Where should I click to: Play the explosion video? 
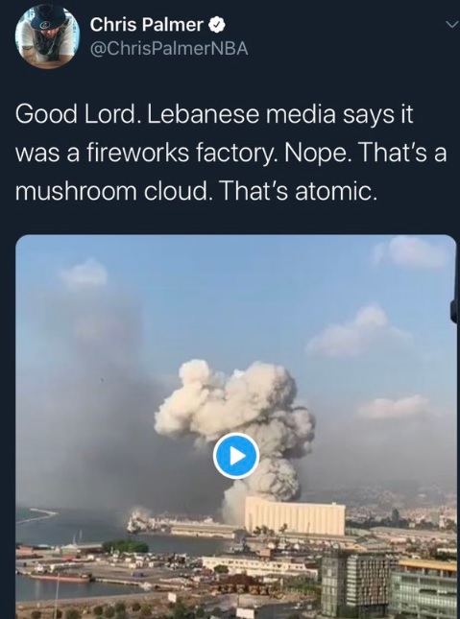click(236, 456)
